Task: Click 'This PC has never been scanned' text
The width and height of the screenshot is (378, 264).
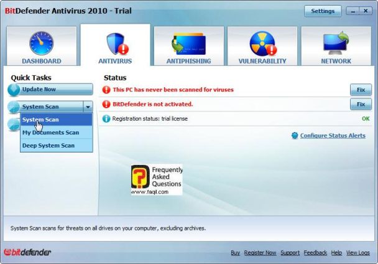Action: 173,90
